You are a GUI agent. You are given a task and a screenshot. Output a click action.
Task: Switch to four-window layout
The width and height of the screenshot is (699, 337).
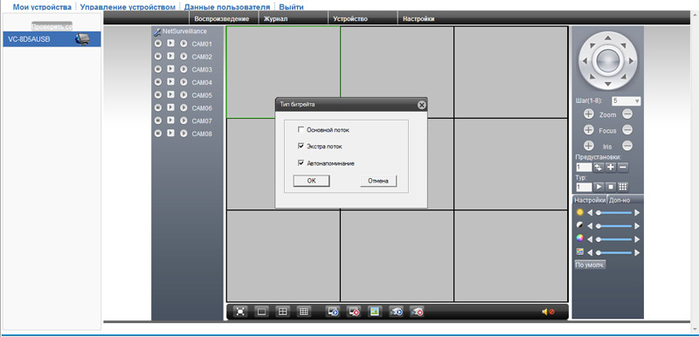pyautogui.click(x=282, y=312)
